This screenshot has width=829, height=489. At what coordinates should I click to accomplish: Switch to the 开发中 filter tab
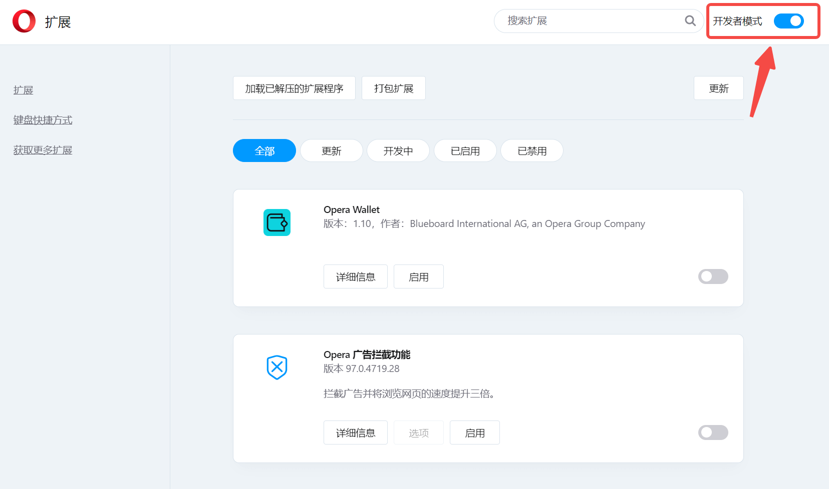click(398, 151)
